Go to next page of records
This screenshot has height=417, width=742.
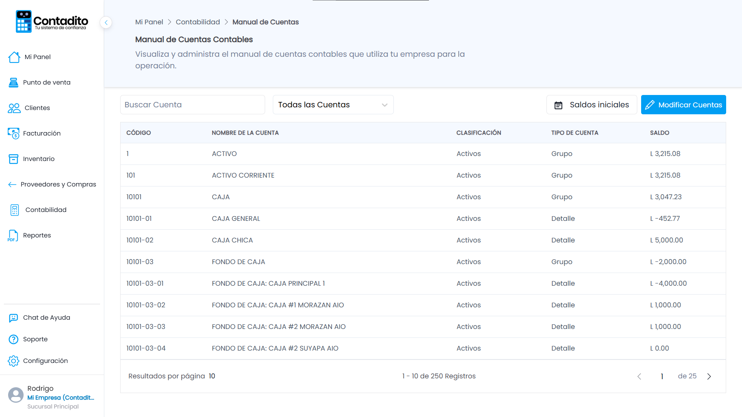[709, 376]
